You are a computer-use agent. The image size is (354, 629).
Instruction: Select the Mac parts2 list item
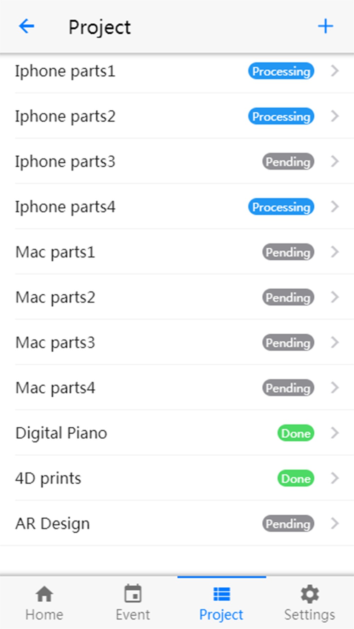[x=177, y=297]
